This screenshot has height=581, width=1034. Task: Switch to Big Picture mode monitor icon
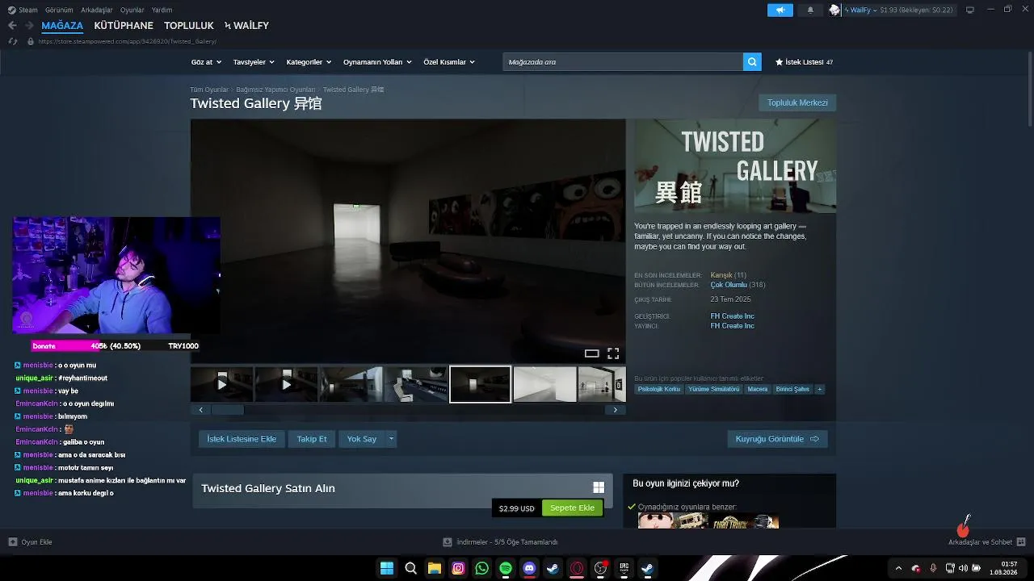tap(970, 10)
